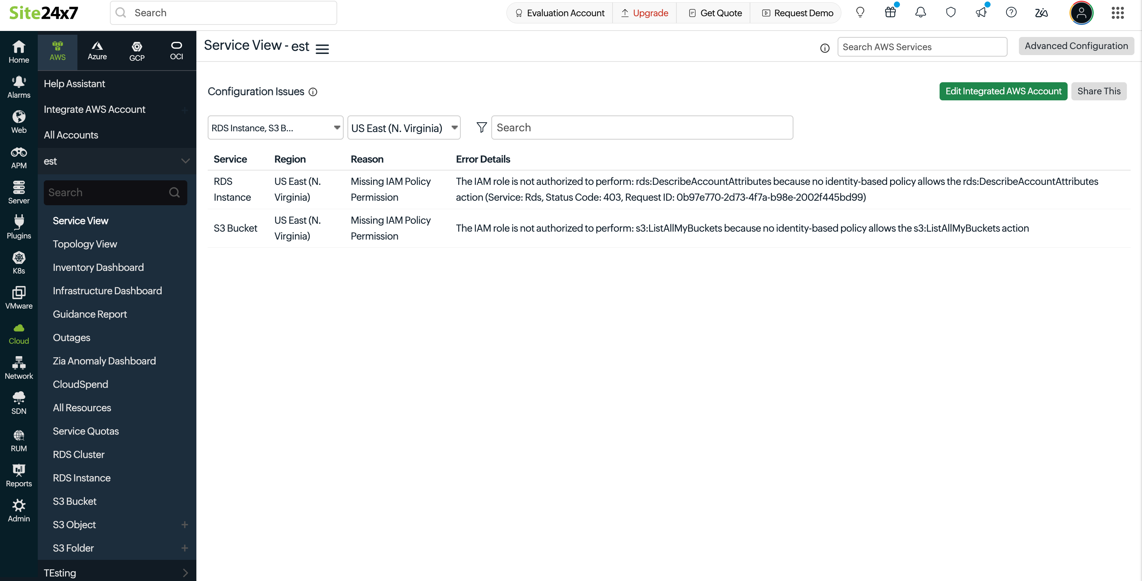1142x581 pixels.
Task: Open the VMware sidebar icon
Action: pos(19,298)
